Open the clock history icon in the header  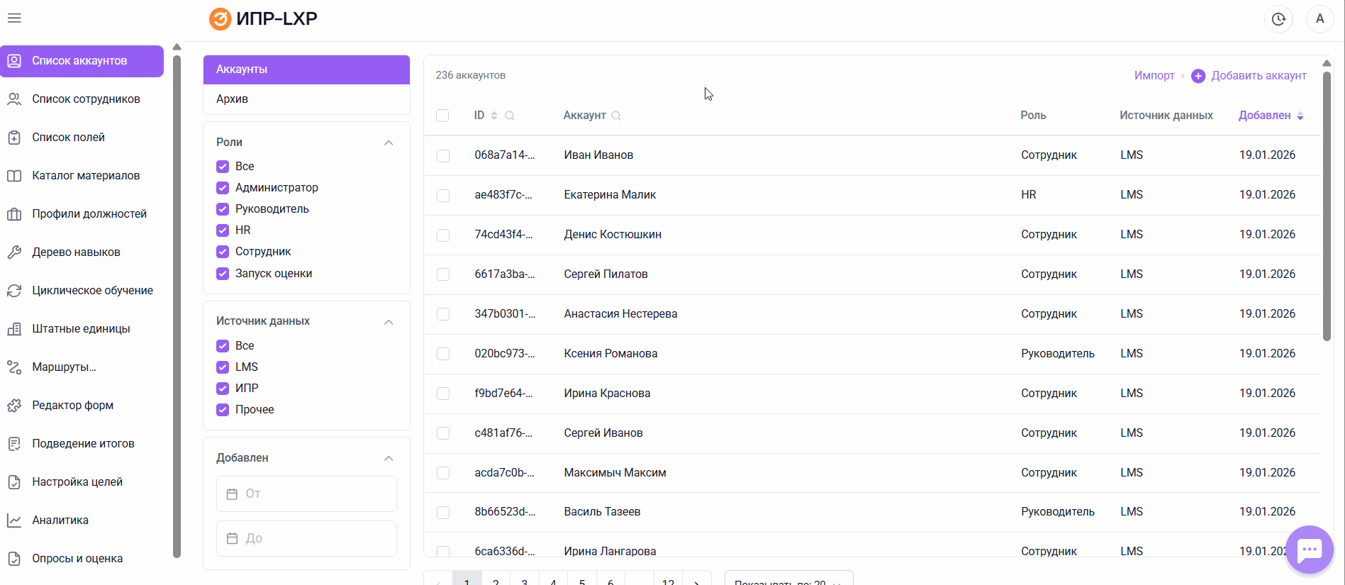tap(1278, 19)
